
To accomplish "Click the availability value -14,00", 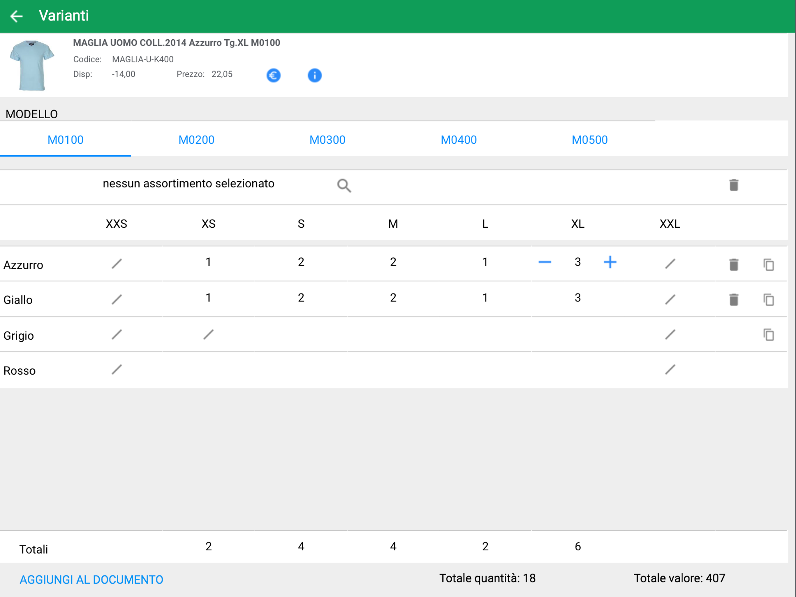I will coord(124,74).
